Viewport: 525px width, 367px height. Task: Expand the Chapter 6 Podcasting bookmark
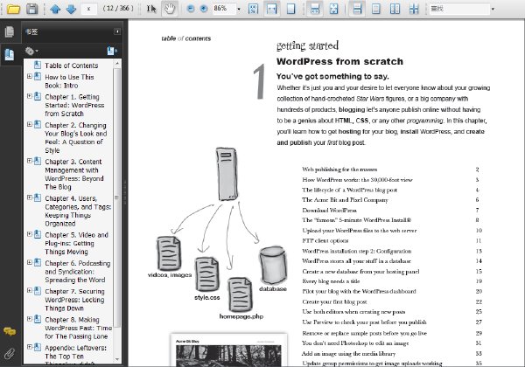[30, 263]
